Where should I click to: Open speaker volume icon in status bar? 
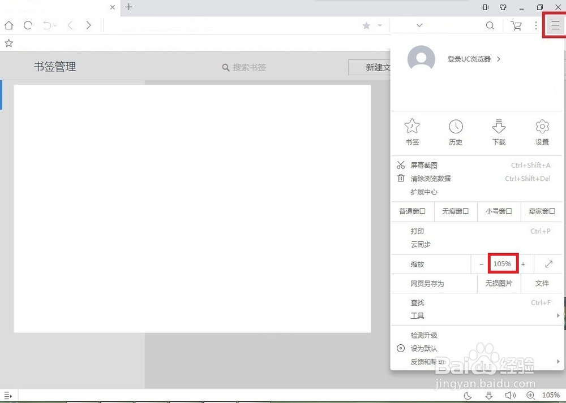click(511, 395)
